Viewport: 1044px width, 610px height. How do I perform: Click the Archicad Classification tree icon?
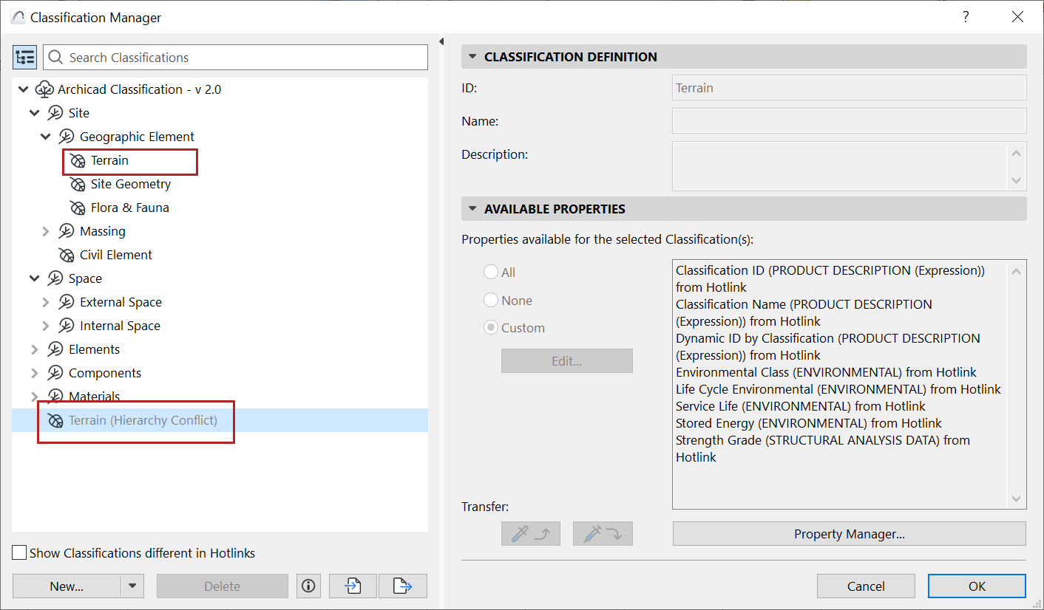click(45, 89)
